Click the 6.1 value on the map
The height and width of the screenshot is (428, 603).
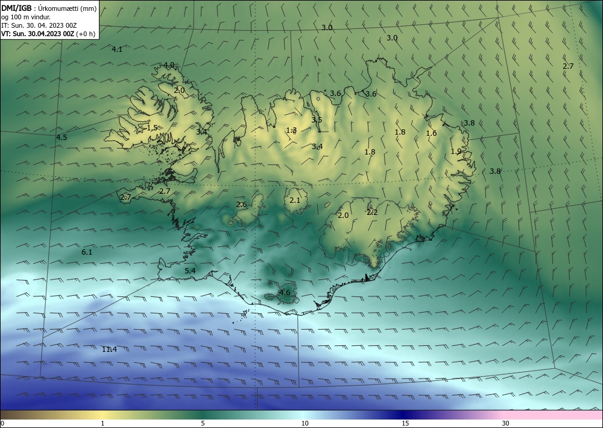pos(87,252)
